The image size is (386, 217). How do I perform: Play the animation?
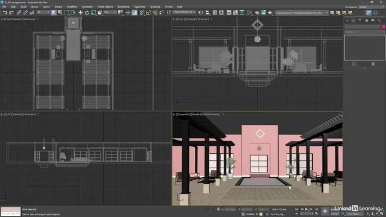[x=306, y=209]
